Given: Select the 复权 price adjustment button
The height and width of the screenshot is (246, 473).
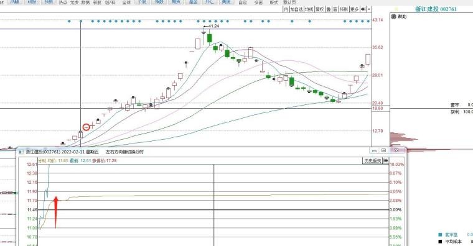Looking at the screenshot, I should 320,9.
